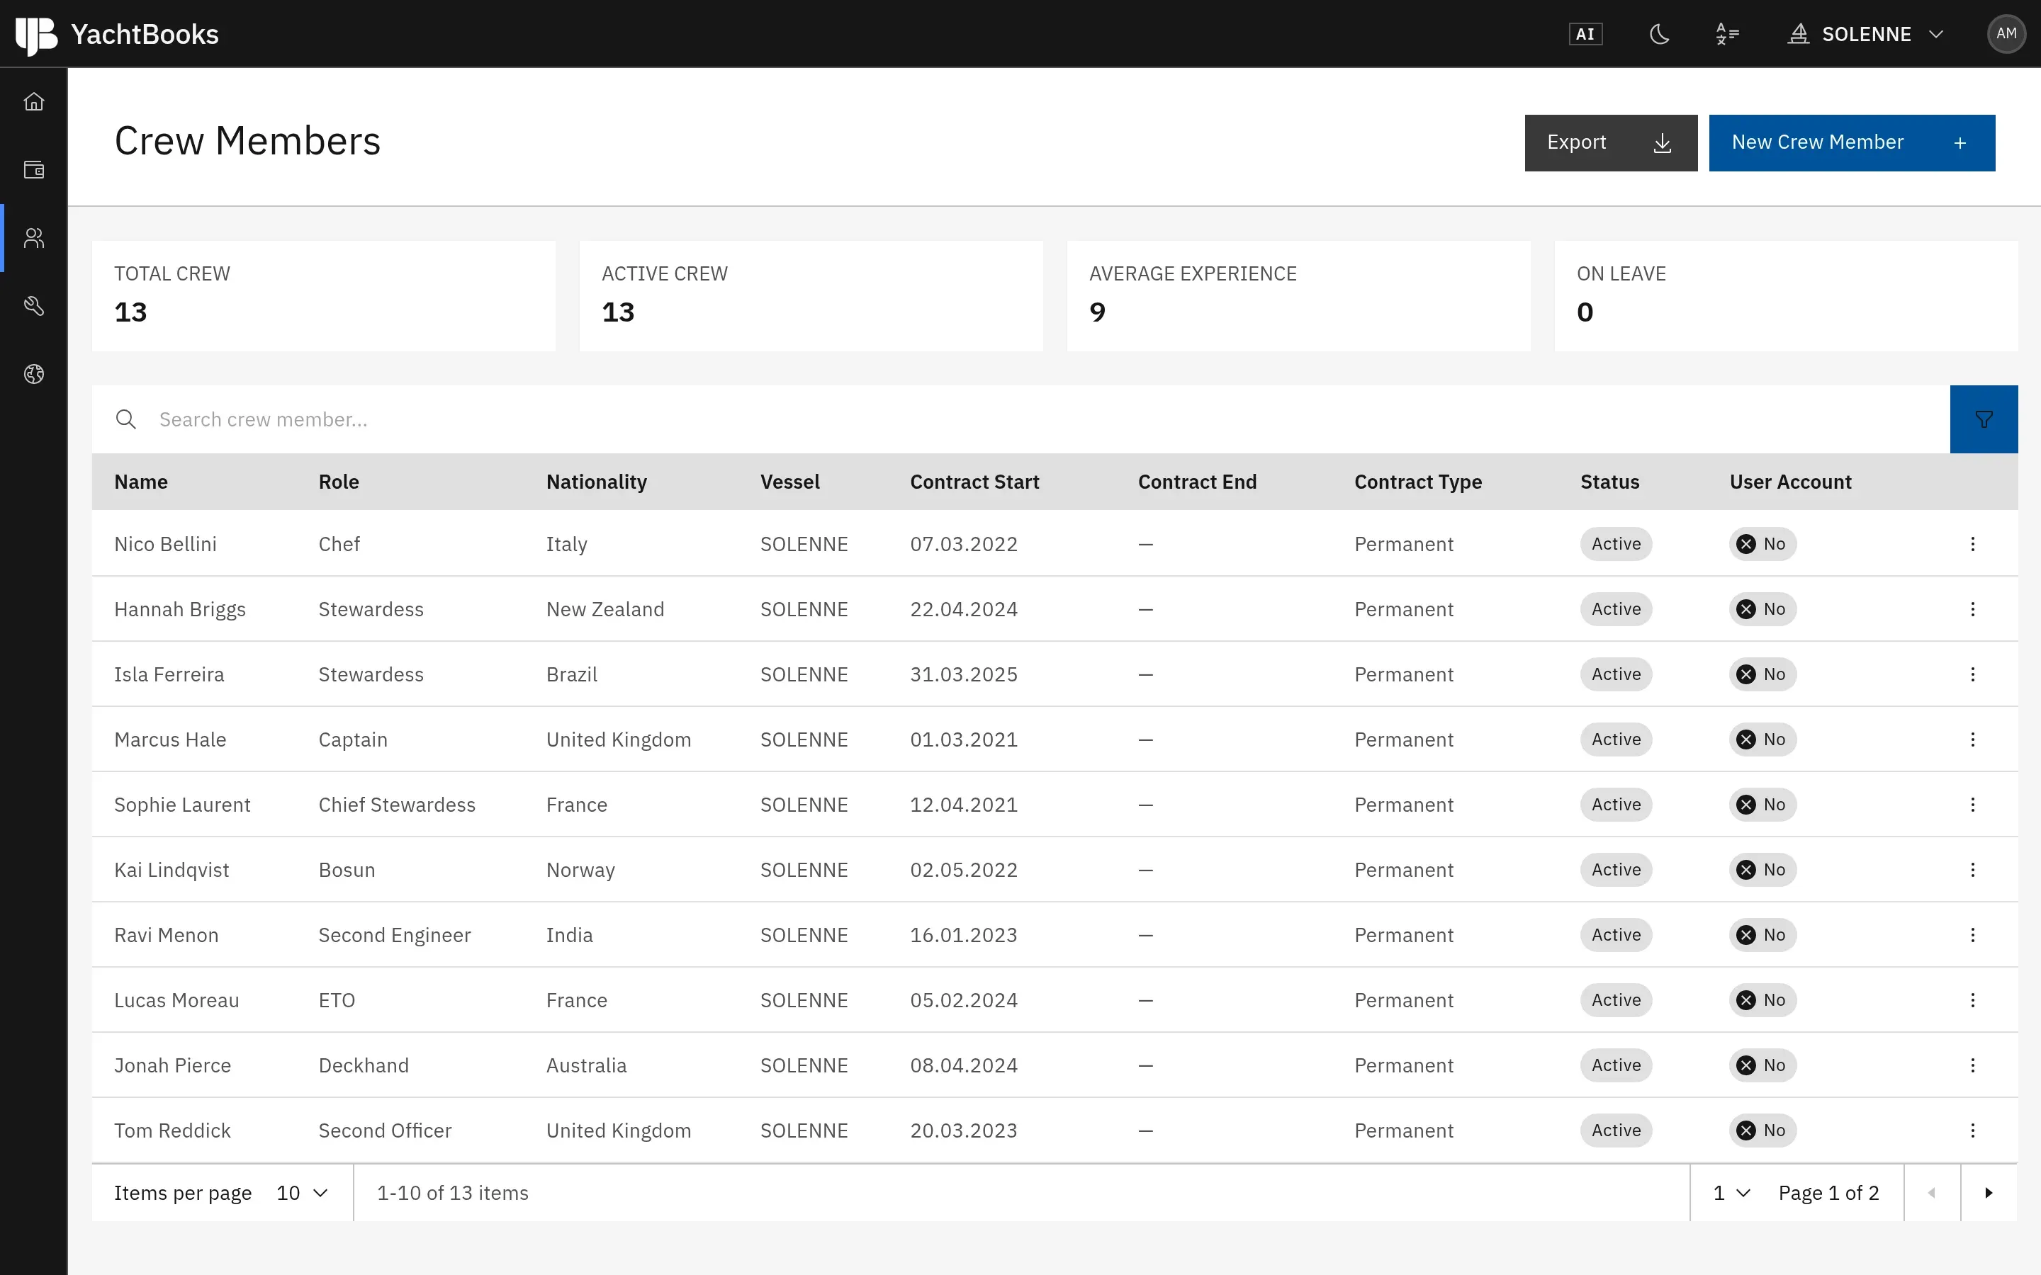Select the Marcus Hale name cell

[x=170, y=739]
